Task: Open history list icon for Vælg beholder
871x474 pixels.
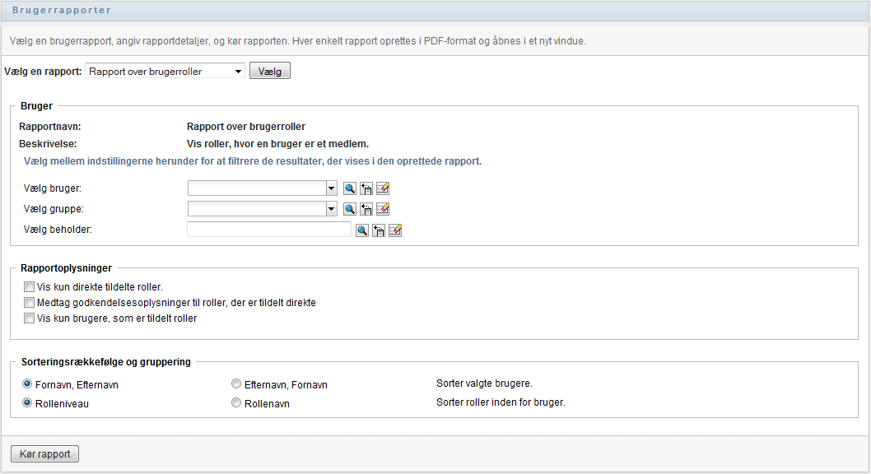Action: 379,230
